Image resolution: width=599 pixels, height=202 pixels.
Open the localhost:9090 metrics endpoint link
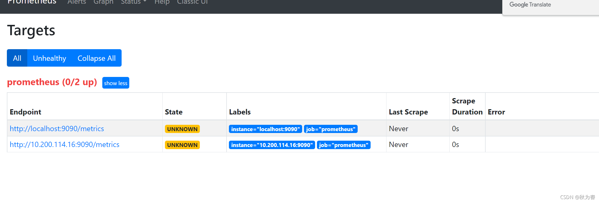click(57, 128)
